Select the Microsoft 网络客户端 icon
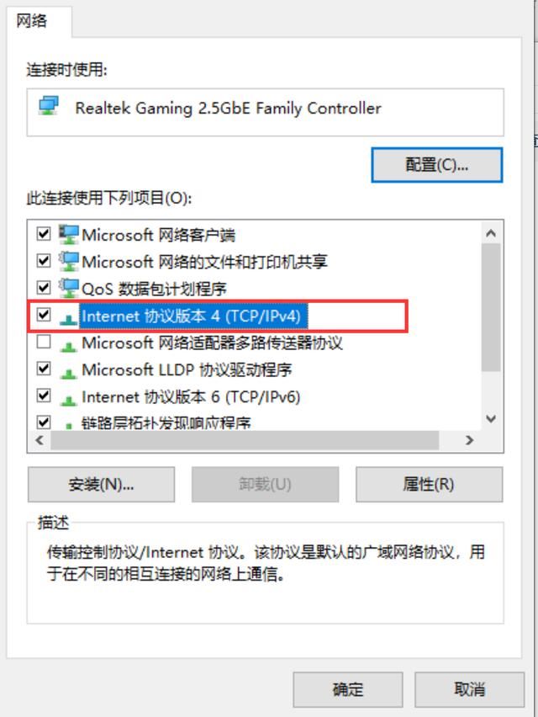This screenshot has width=538, height=717. click(x=68, y=235)
